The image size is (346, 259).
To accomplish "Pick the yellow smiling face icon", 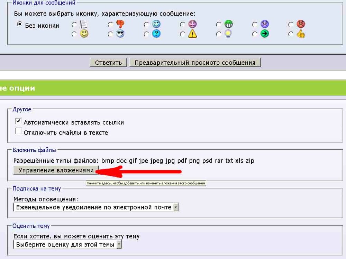I will (84, 34).
